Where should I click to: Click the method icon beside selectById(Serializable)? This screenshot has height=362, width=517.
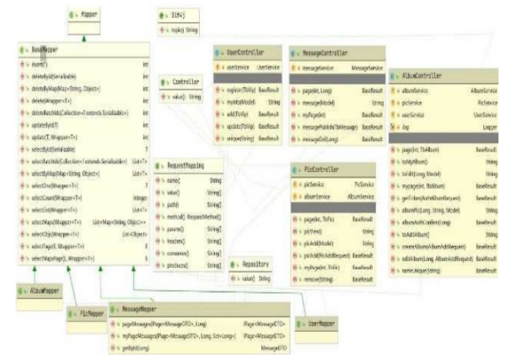click(x=22, y=150)
